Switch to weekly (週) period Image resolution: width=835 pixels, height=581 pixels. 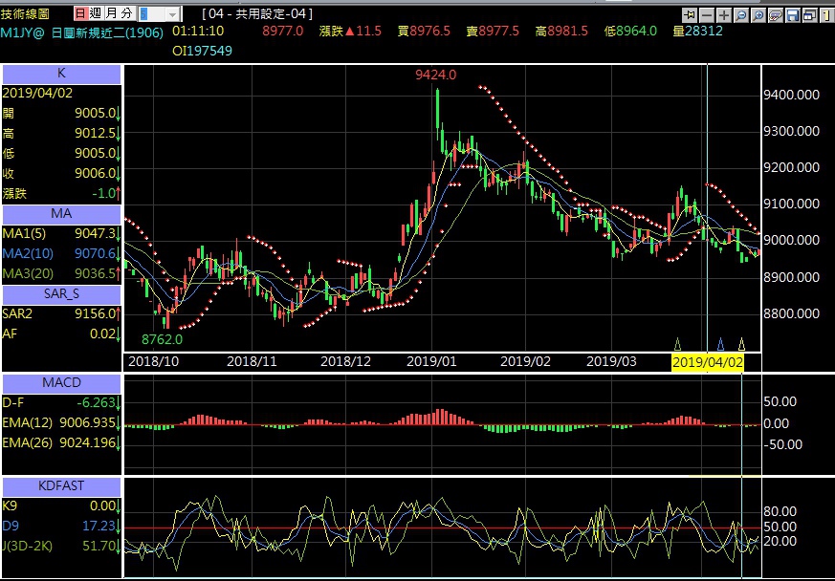pos(95,14)
